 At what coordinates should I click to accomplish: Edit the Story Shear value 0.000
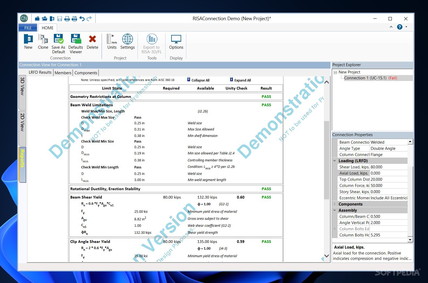[x=388, y=192]
